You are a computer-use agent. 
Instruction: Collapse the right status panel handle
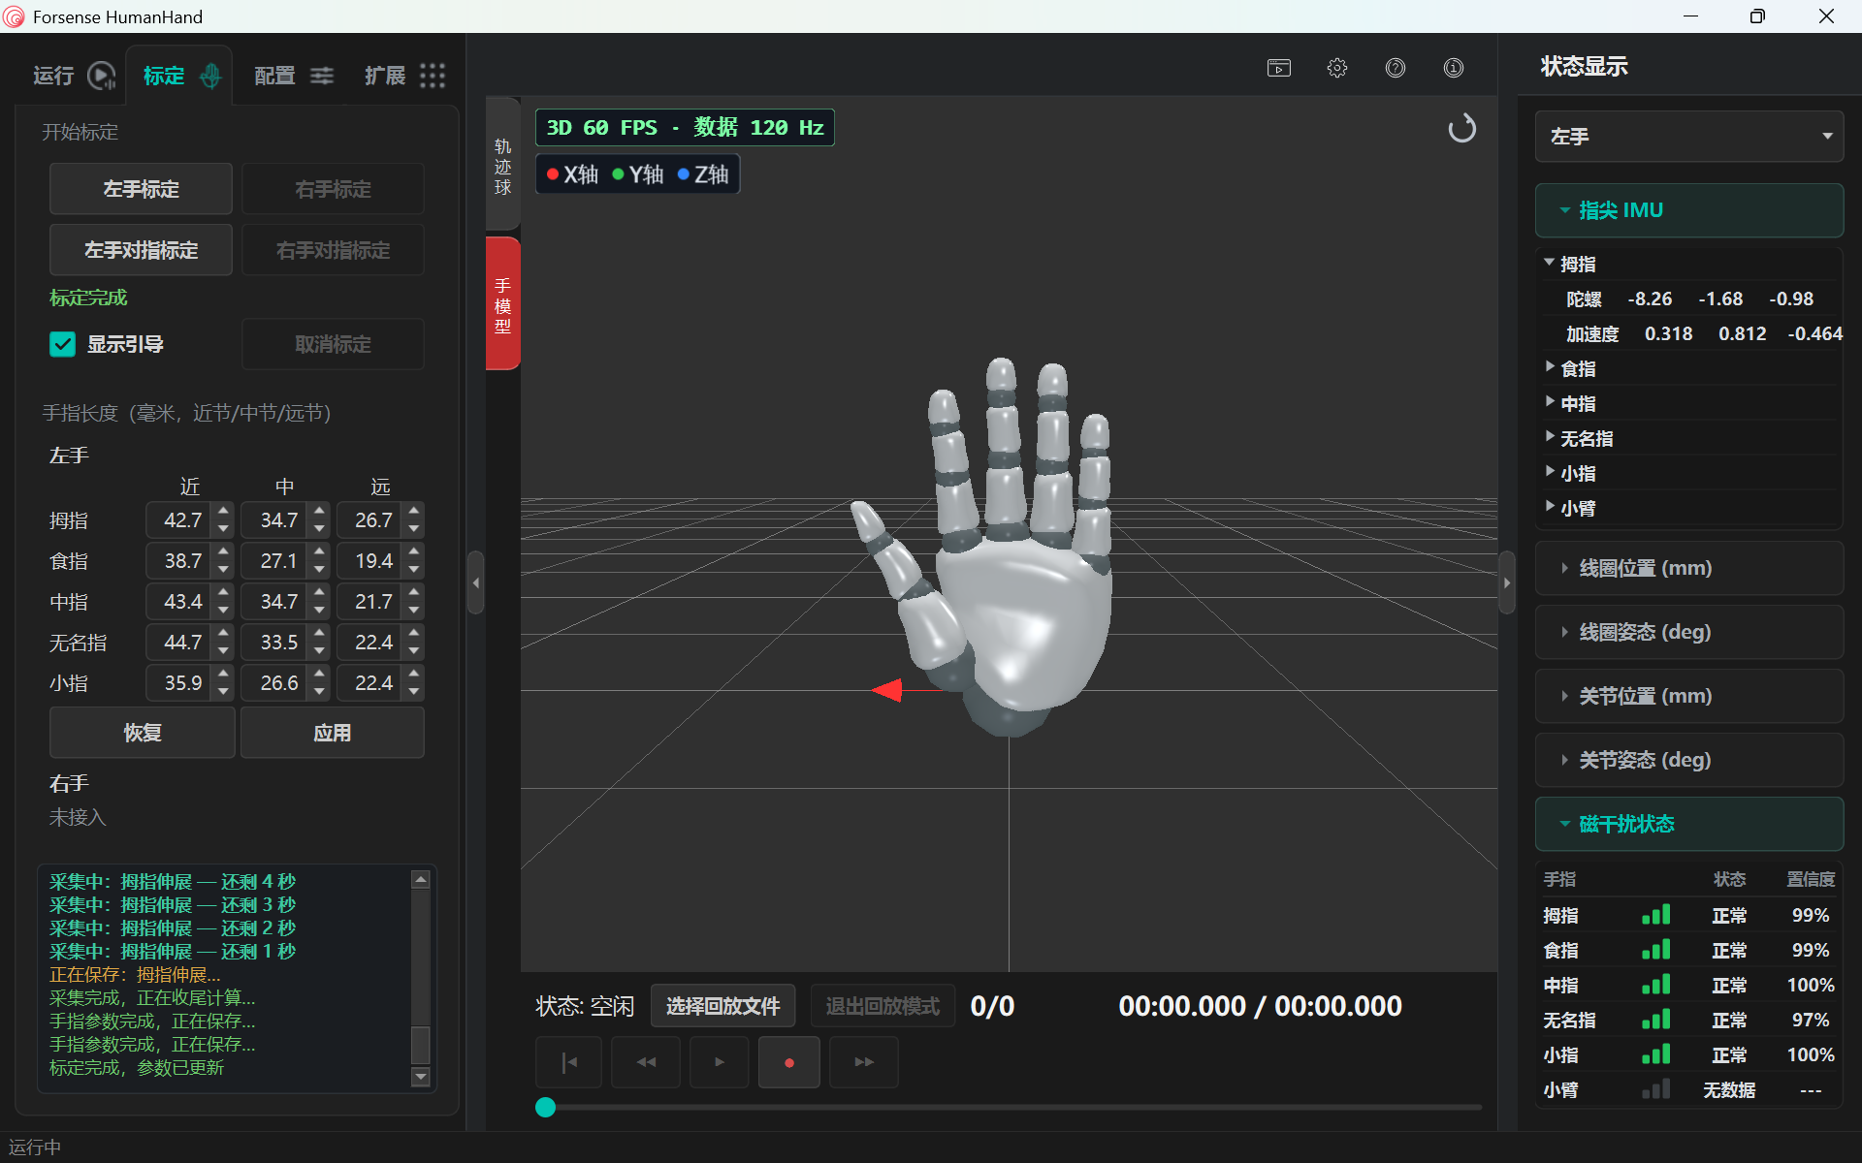tap(1506, 582)
